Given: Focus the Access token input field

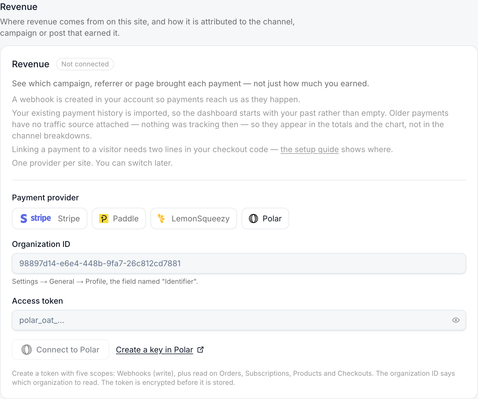Looking at the screenshot, I should pyautogui.click(x=239, y=320).
